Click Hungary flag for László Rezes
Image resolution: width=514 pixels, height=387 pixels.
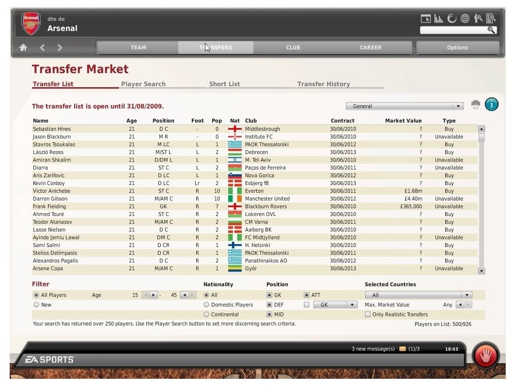point(234,152)
